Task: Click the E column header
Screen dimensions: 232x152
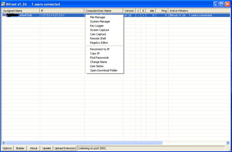Action: tap(143, 11)
